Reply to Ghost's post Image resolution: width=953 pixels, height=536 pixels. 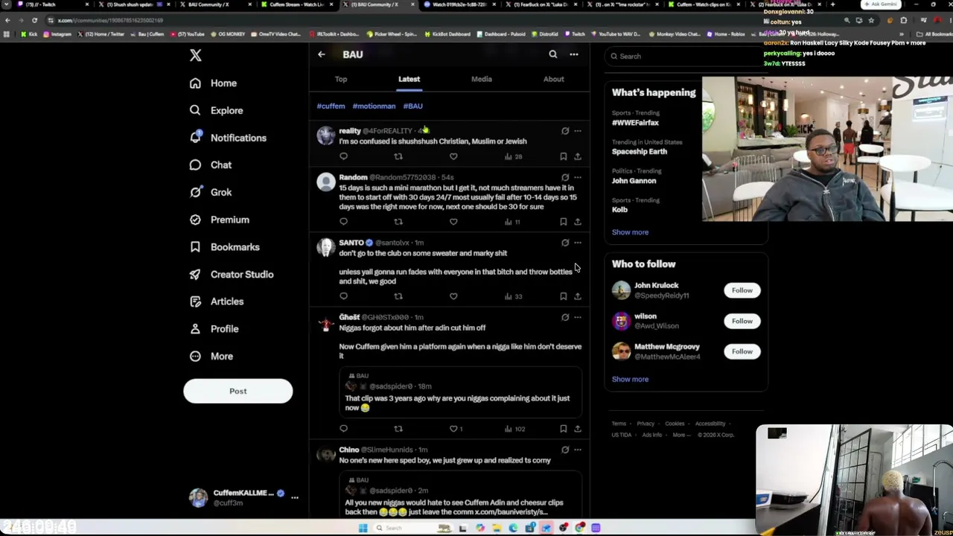tap(343, 429)
